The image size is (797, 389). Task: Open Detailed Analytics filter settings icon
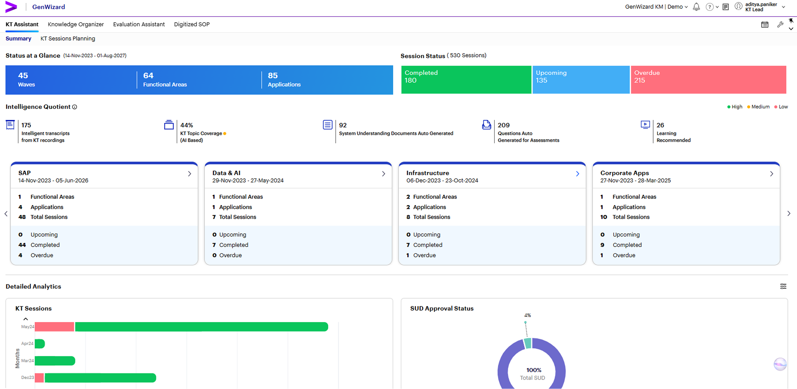[783, 286]
